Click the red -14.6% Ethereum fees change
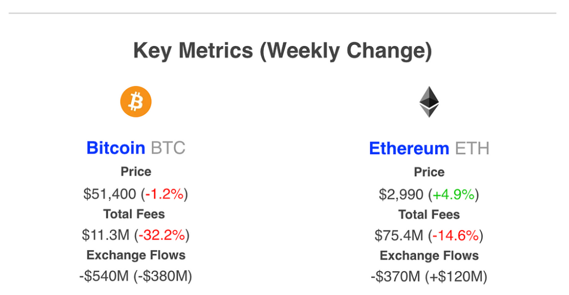 click(x=455, y=236)
